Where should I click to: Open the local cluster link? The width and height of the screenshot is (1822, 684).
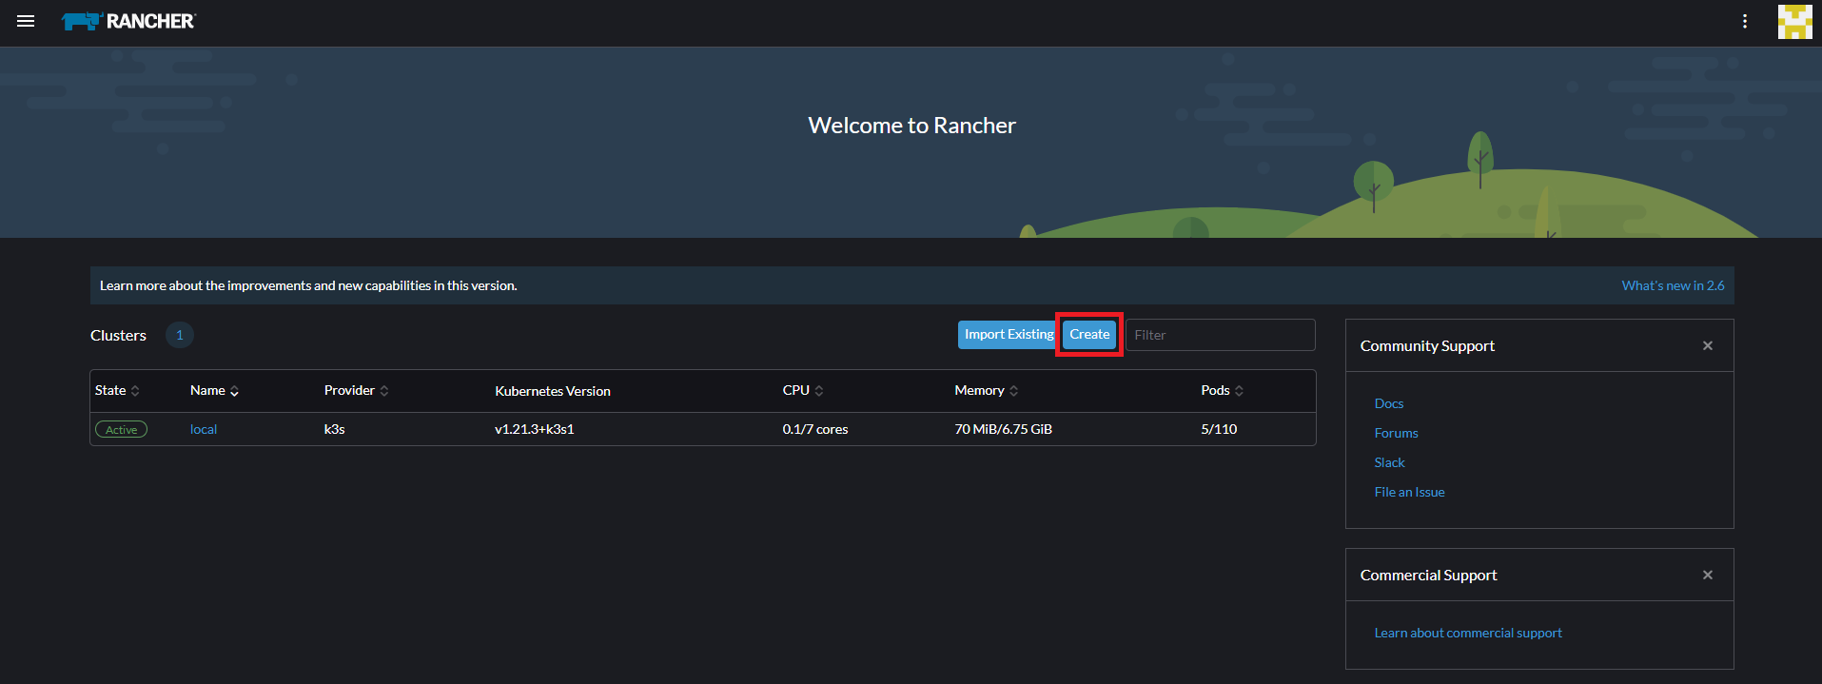(x=204, y=429)
